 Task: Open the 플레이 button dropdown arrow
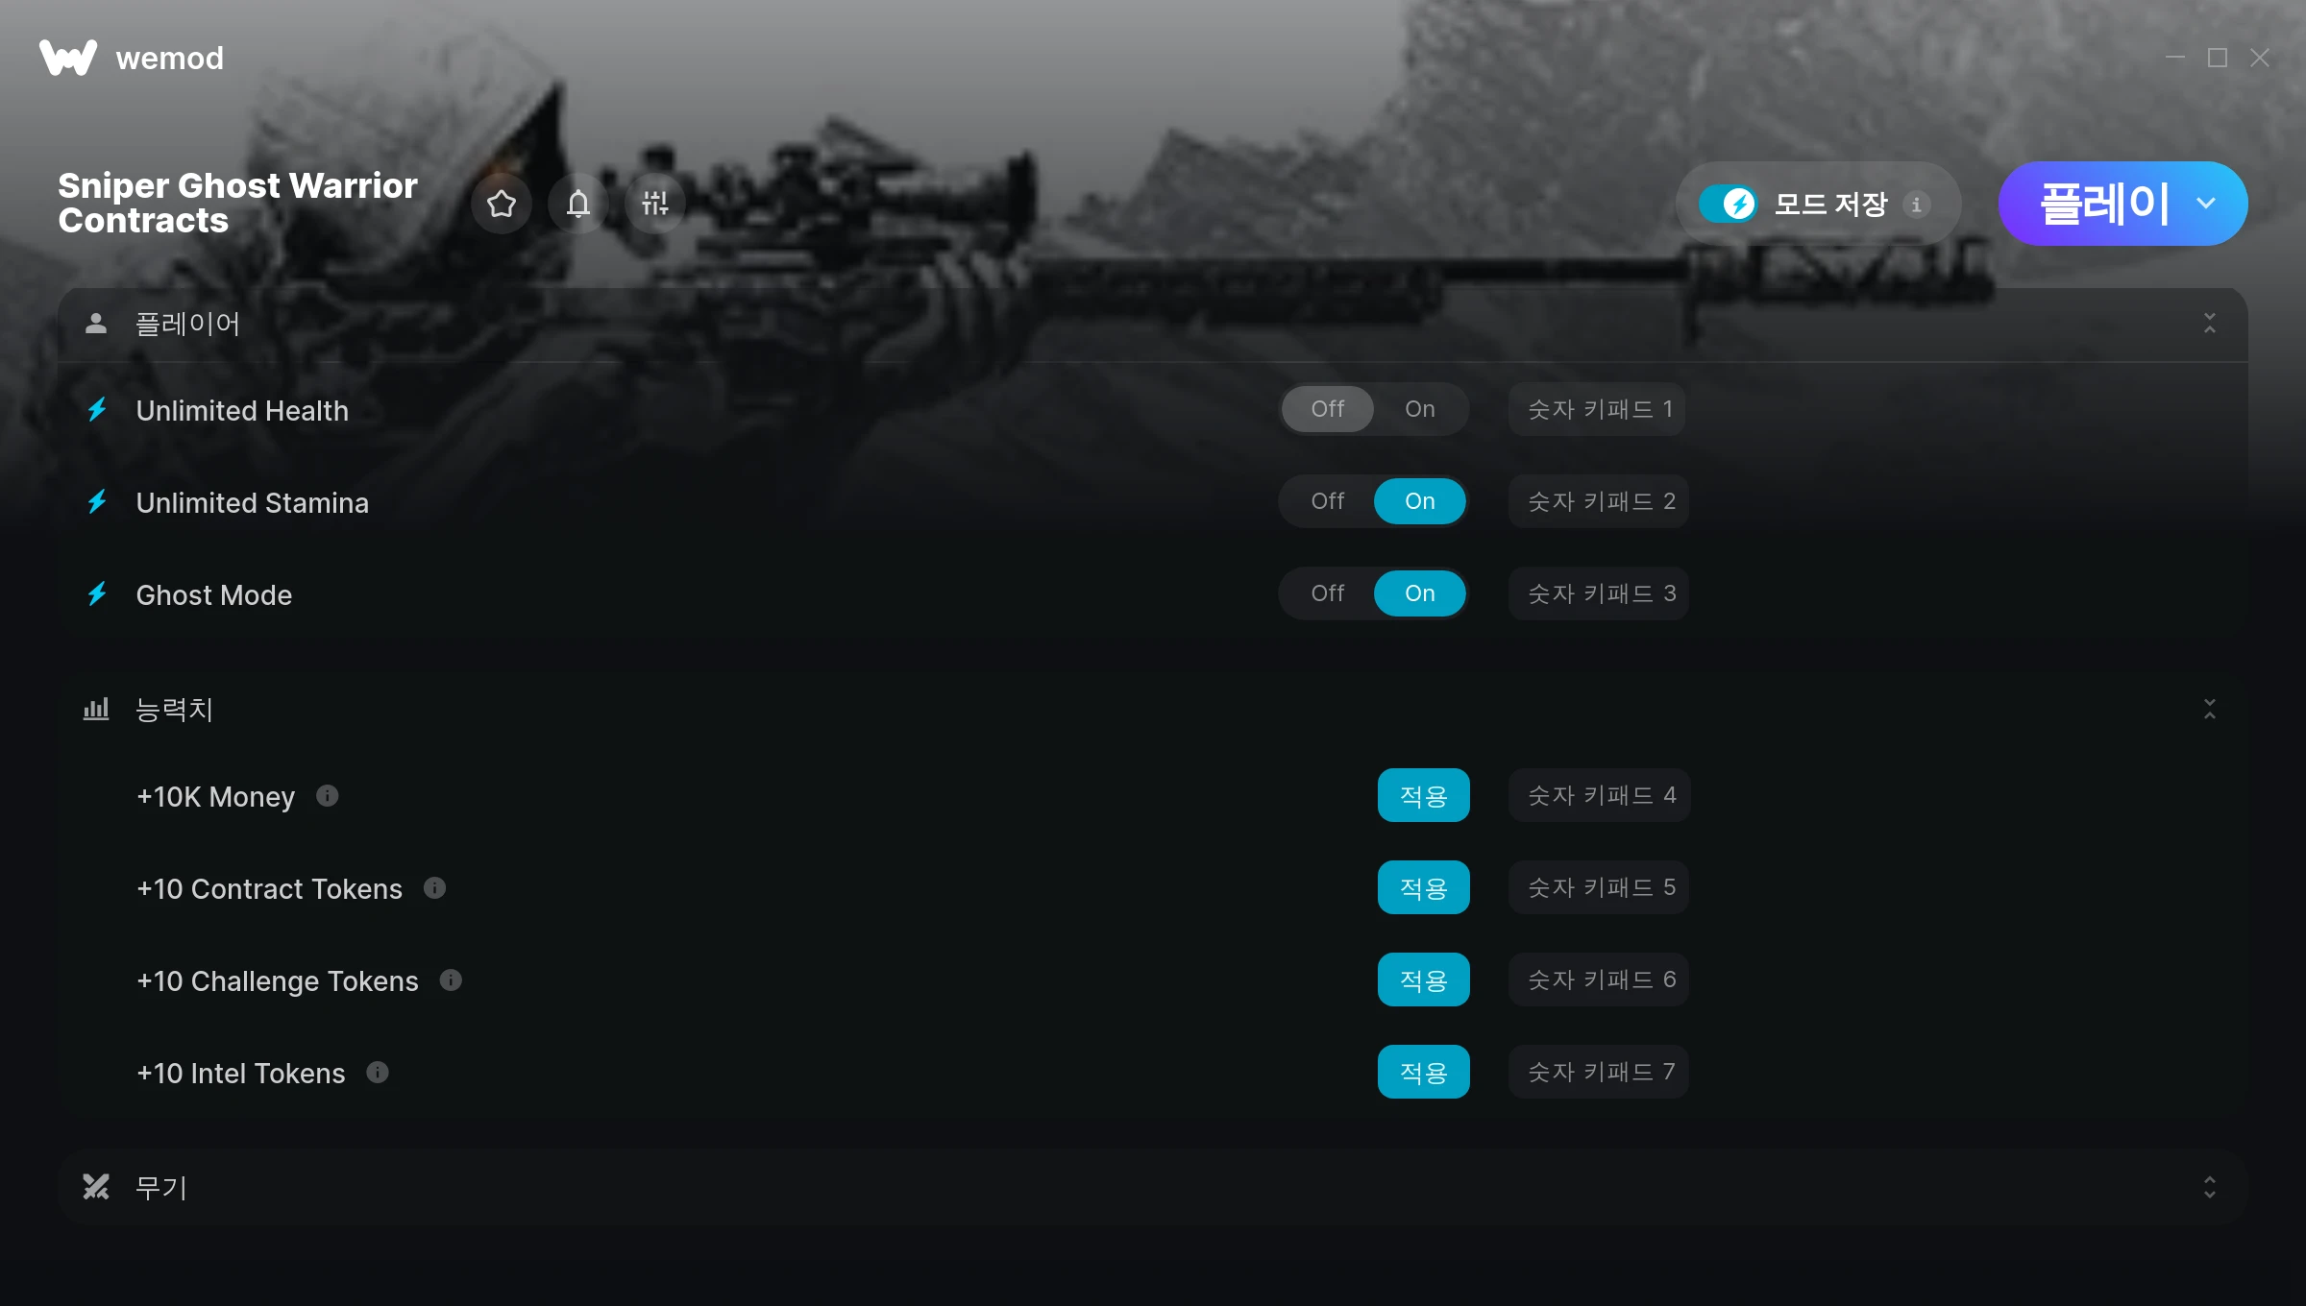pyautogui.click(x=2206, y=204)
